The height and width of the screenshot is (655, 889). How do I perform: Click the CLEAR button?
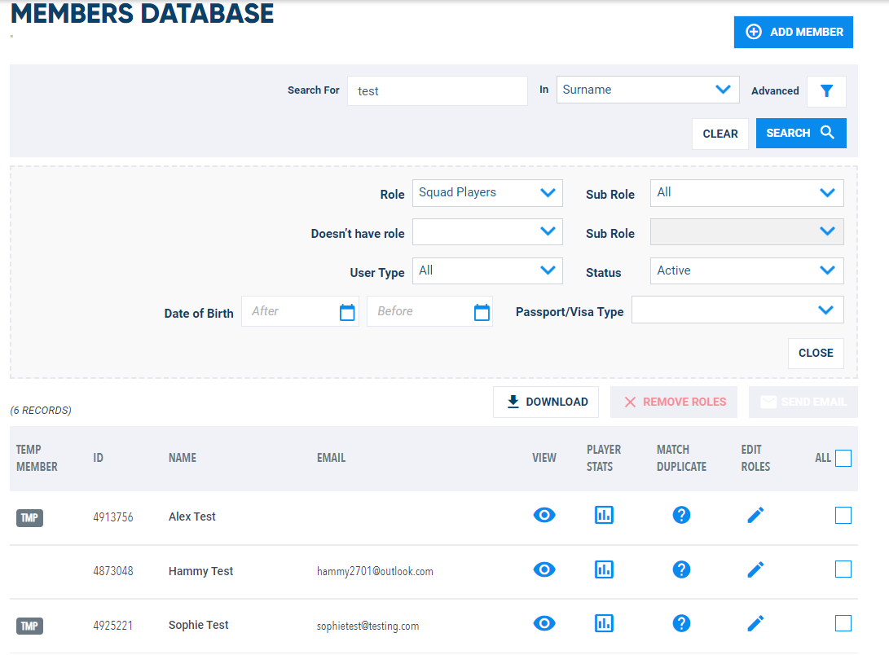[x=720, y=134]
